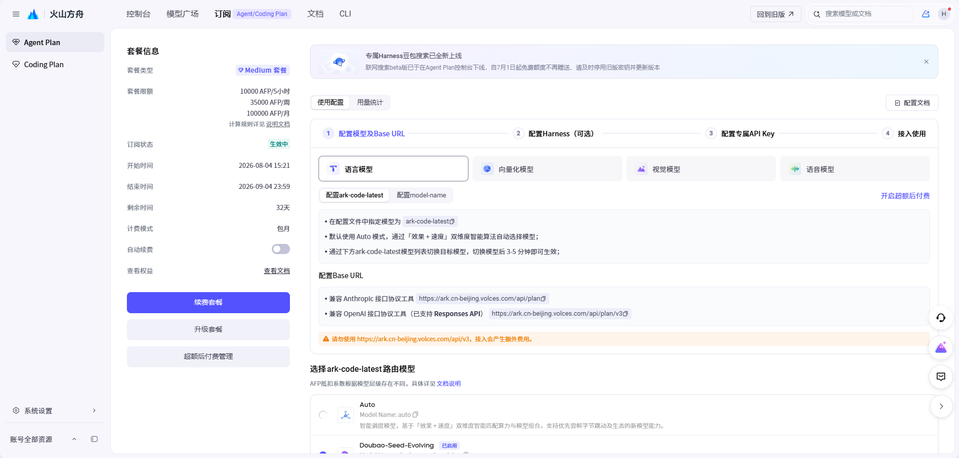Screen dimensions: 959x458
Task: Toggle the 自动续费 auto-renew switch
Action: (x=281, y=249)
